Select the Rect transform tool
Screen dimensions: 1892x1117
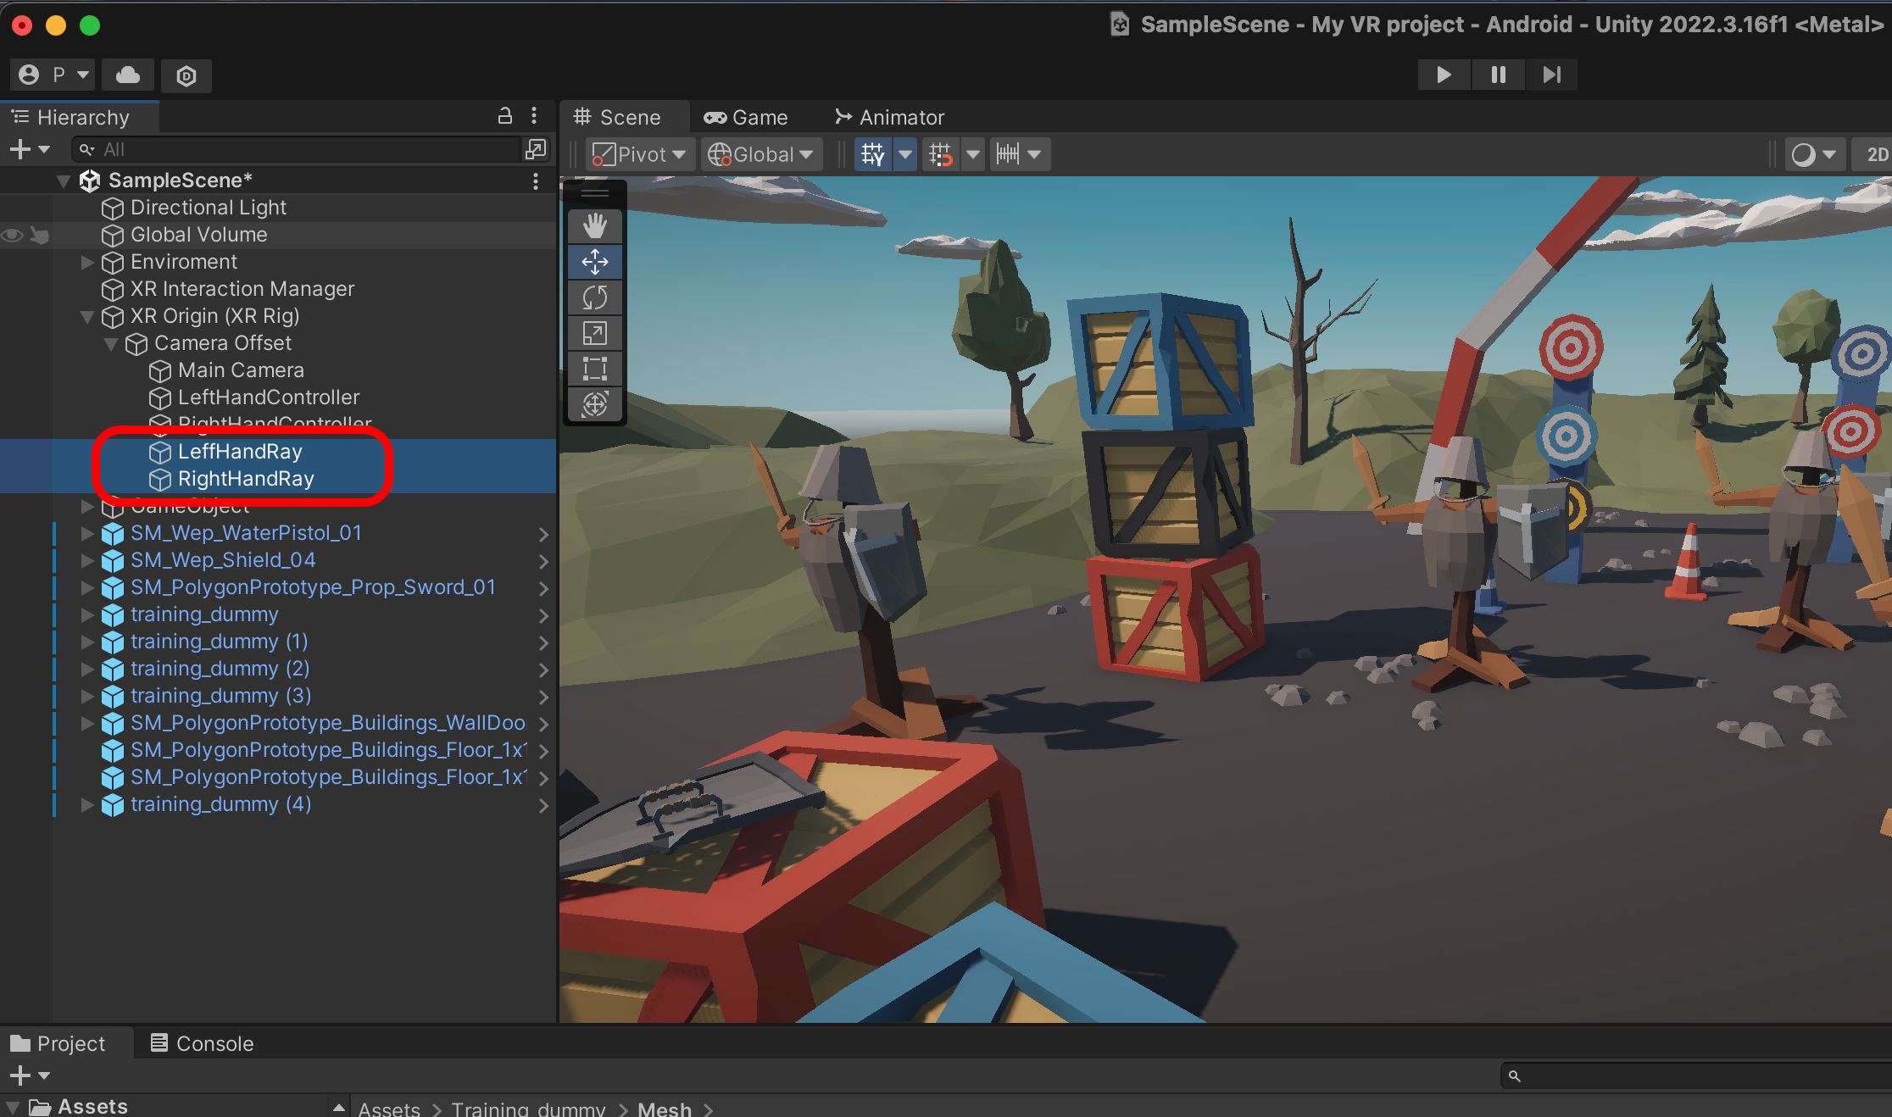point(595,369)
